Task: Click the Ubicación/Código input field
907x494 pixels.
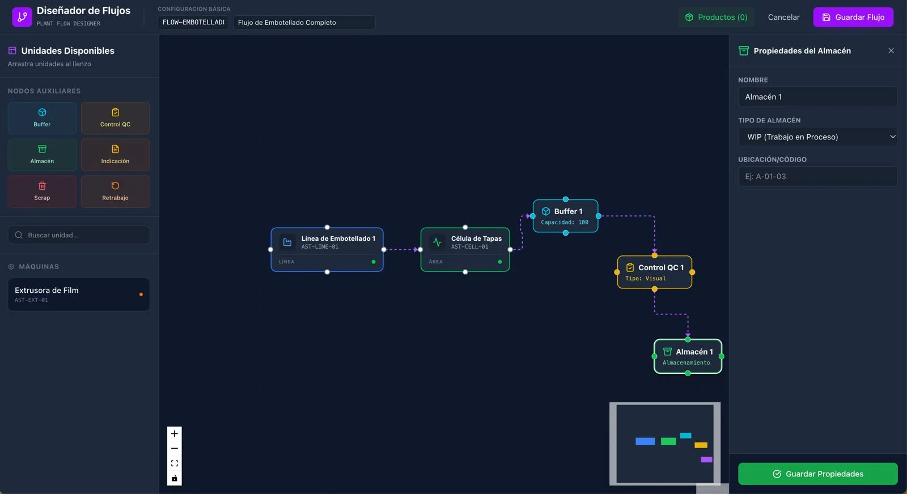Action: point(817,176)
